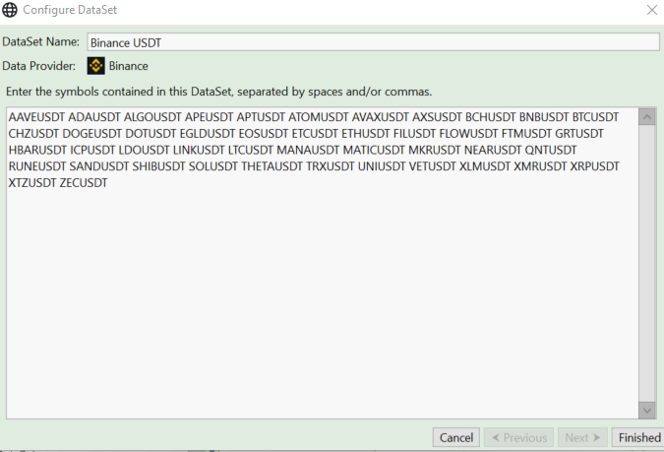664x452 pixels.
Task: Click the scrollbar down arrow
Action: [647, 409]
